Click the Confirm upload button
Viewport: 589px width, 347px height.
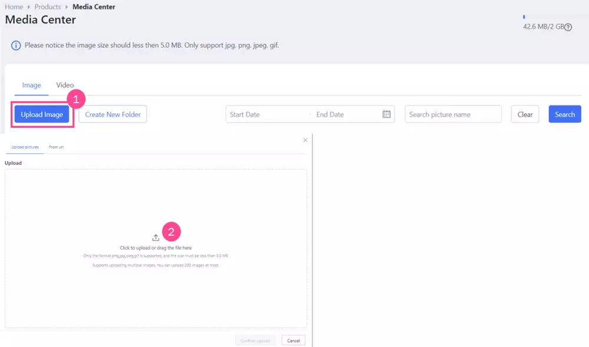tap(255, 341)
